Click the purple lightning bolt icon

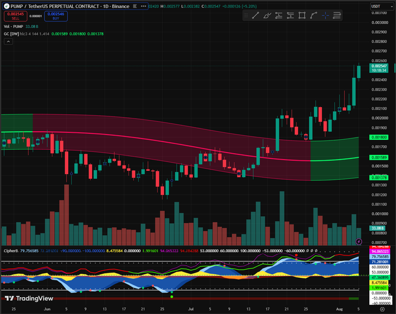(x=359, y=242)
